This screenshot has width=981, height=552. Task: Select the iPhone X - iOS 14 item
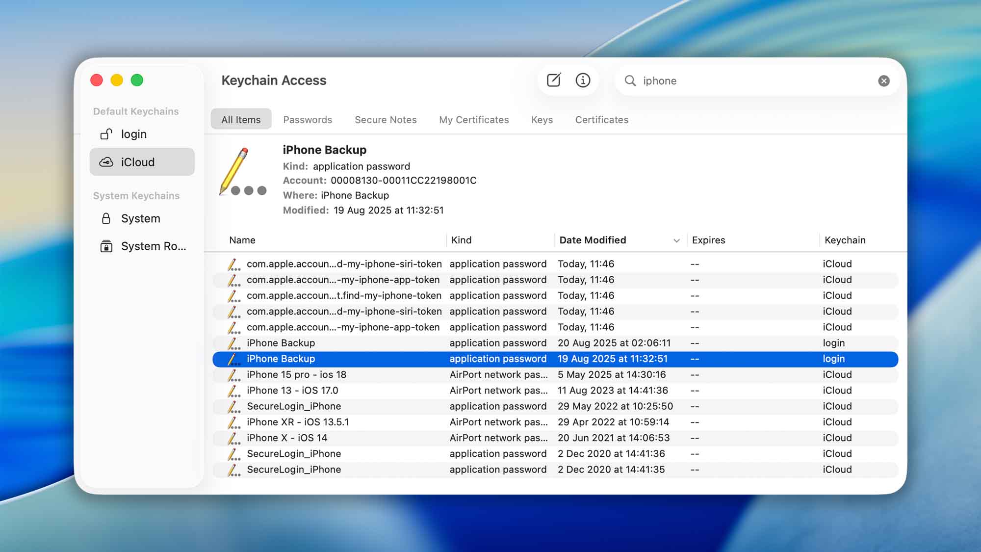[x=555, y=438]
